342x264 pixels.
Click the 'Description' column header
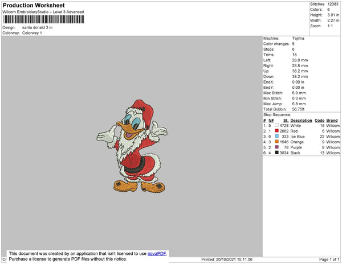301,121
